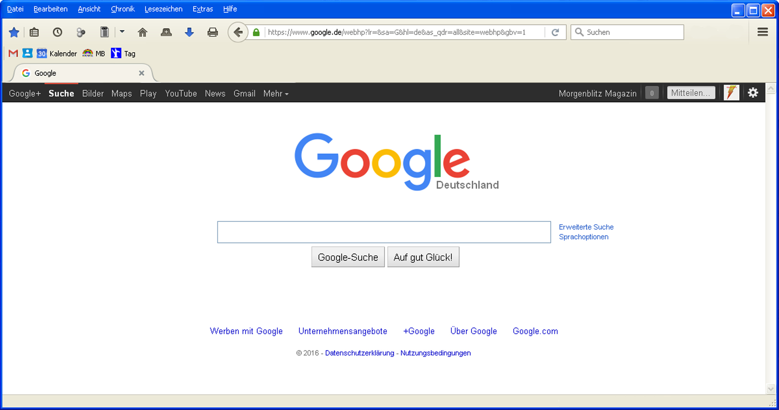This screenshot has width=779, height=410.
Task: Open the Google.com link
Action: click(x=535, y=331)
